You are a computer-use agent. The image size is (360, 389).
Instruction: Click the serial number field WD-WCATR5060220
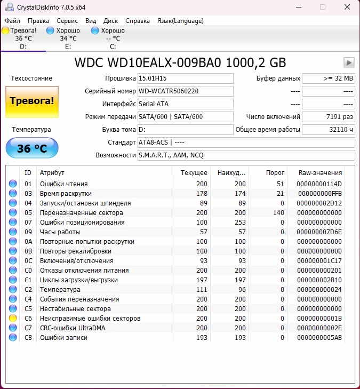click(x=186, y=91)
